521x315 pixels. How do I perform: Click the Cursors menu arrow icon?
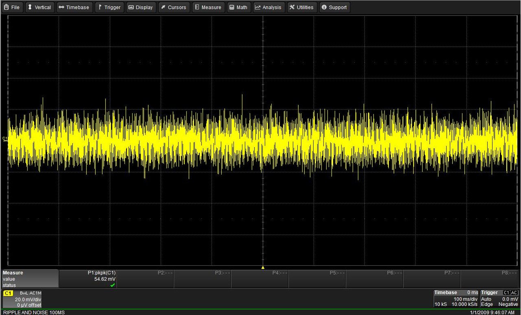tap(163, 7)
